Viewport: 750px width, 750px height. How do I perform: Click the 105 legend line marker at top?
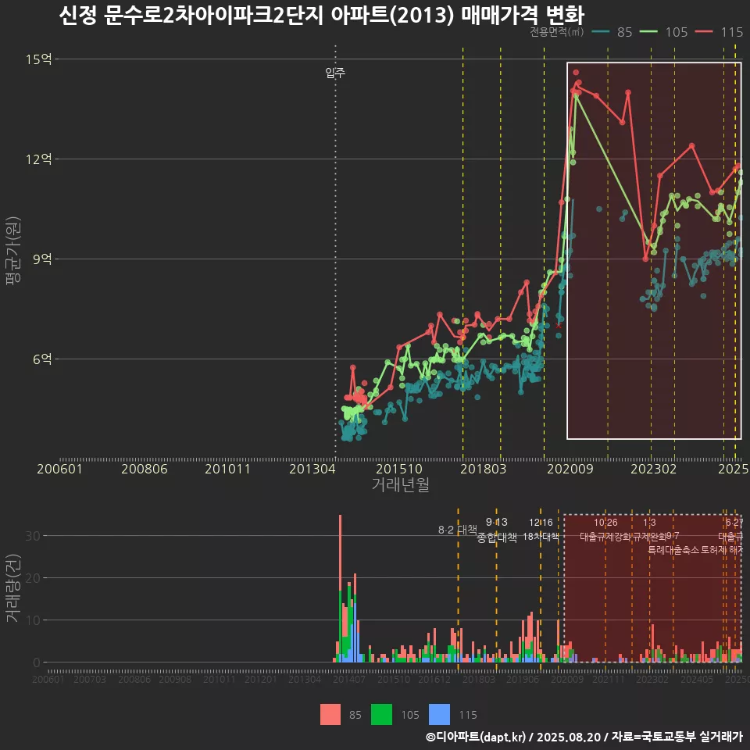coord(648,32)
